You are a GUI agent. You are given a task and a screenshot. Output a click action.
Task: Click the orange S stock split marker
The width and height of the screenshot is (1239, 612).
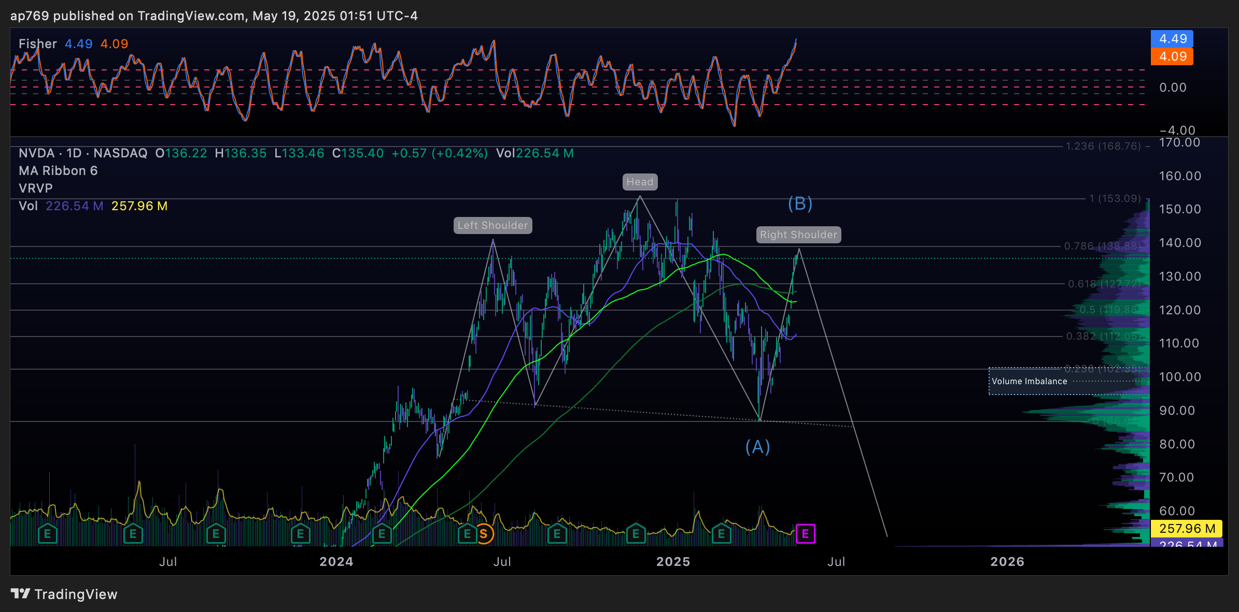coord(484,533)
